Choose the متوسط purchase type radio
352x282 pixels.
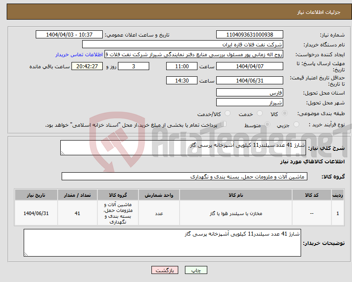(267, 124)
